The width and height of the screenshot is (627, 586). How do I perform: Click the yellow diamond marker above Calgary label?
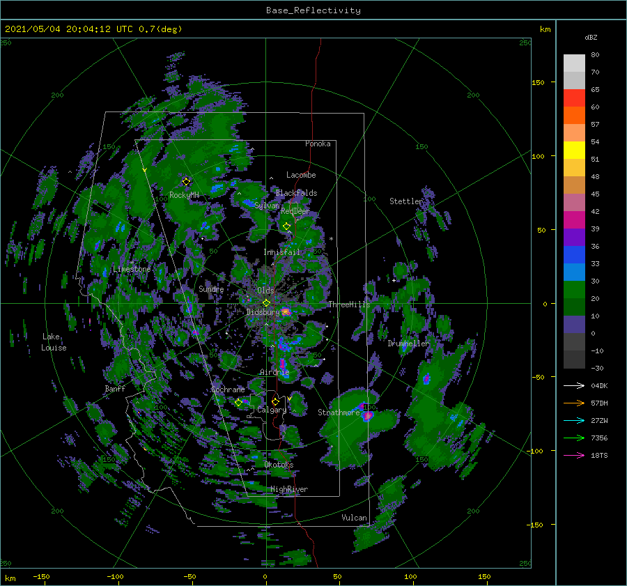pyautogui.click(x=275, y=401)
